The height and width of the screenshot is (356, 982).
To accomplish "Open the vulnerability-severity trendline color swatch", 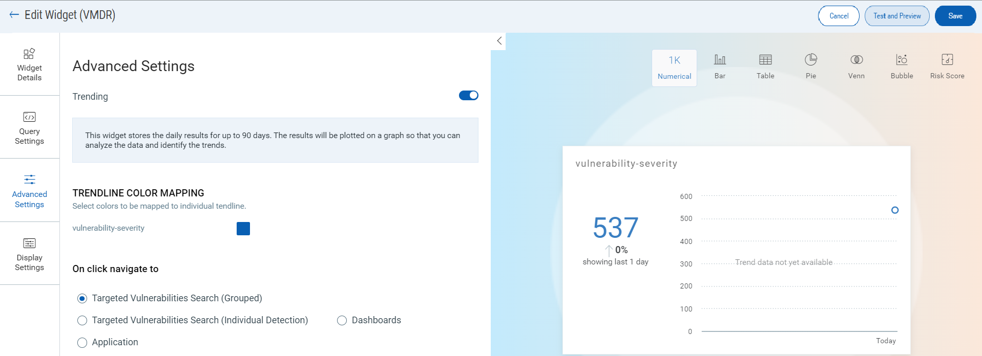I will (x=243, y=229).
